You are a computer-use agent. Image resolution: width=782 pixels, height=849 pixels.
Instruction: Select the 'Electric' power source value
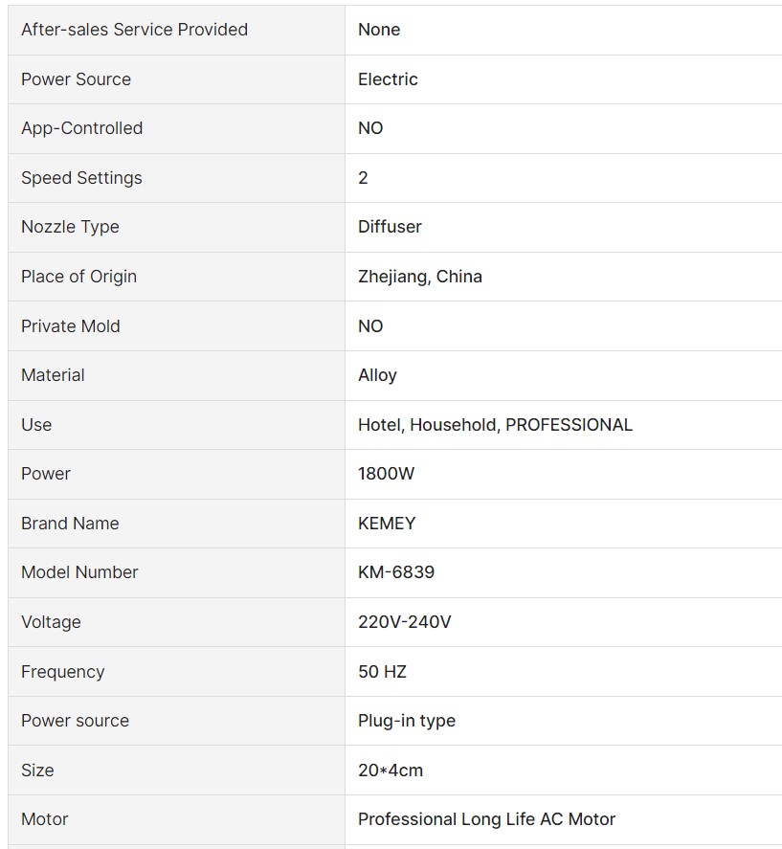click(388, 79)
